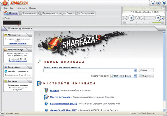This screenshot has height=116, width=167.
Task: Open the Инструменты menu
Action: click(x=19, y=8)
